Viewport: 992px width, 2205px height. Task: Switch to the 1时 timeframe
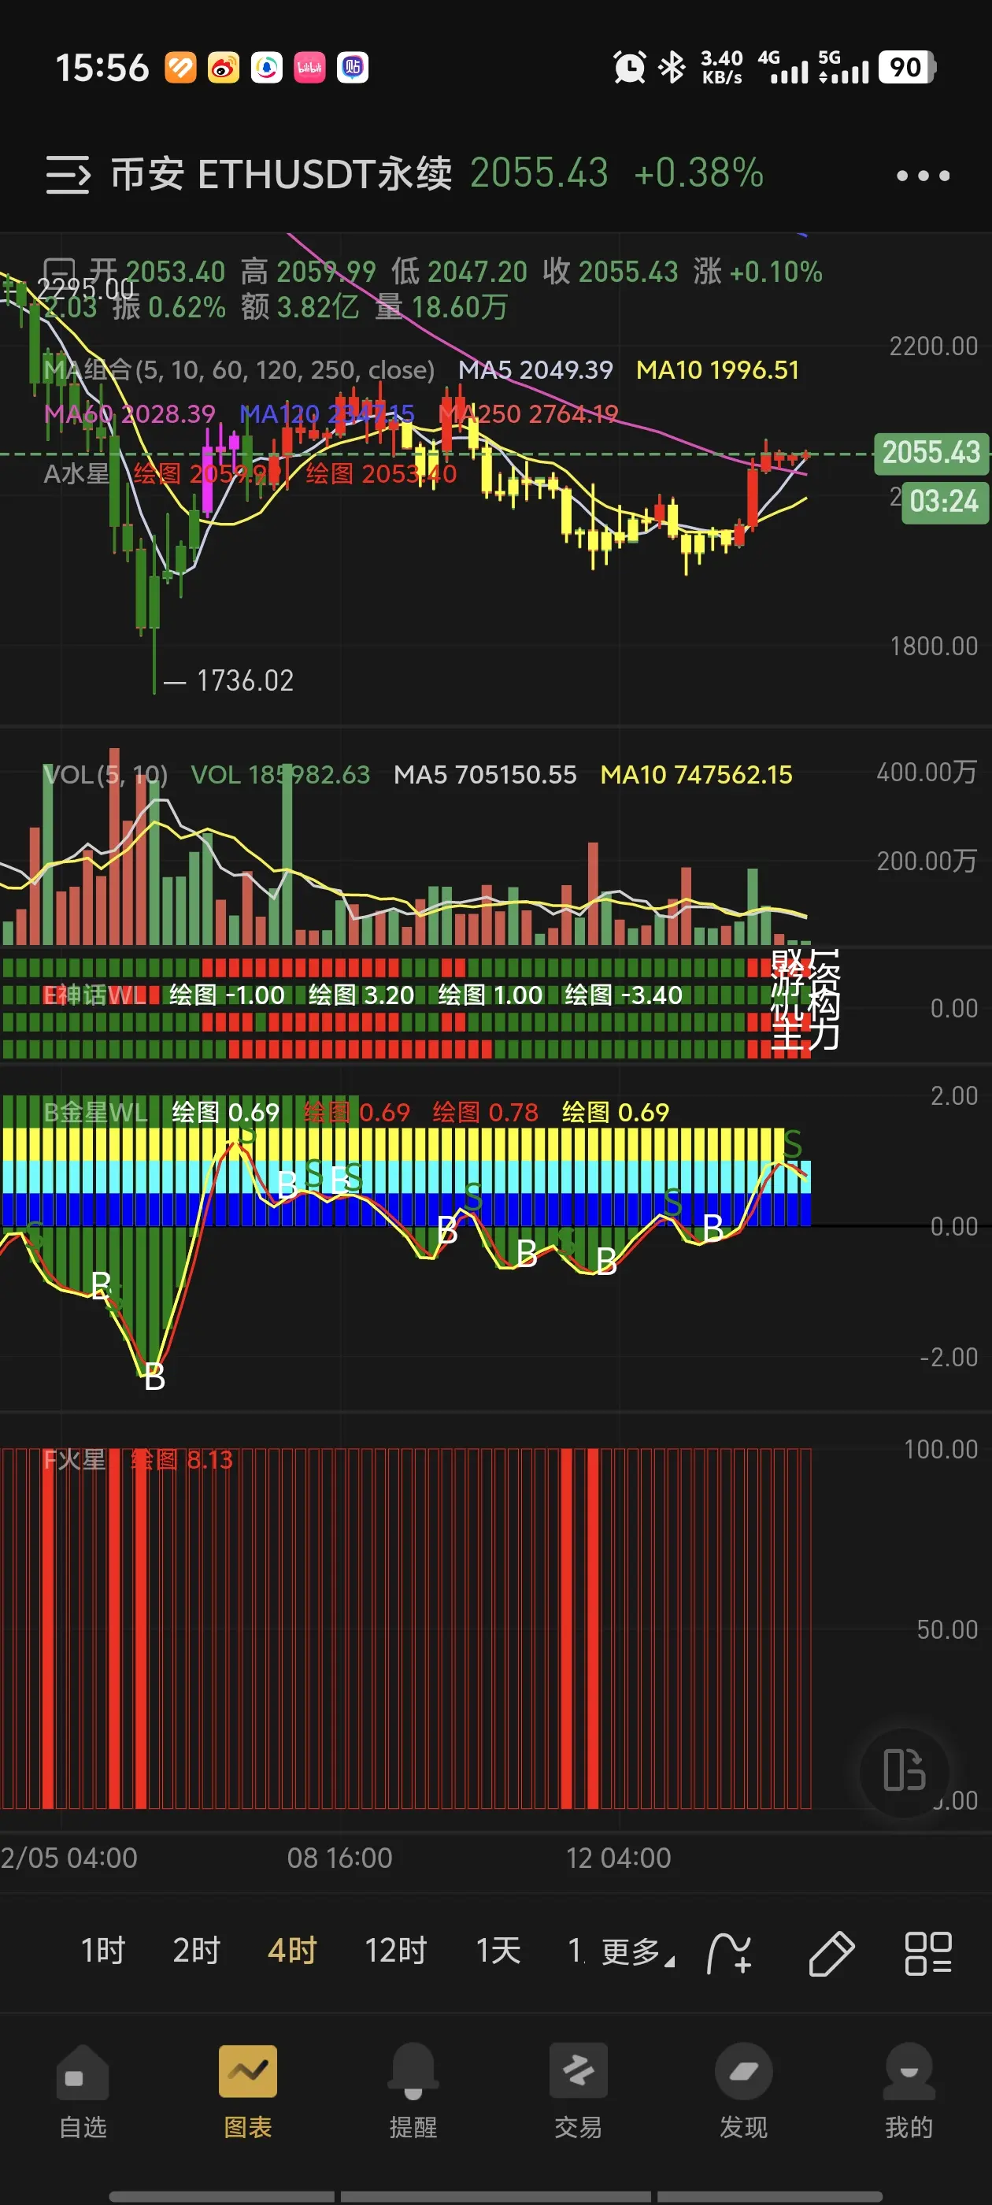104,1951
